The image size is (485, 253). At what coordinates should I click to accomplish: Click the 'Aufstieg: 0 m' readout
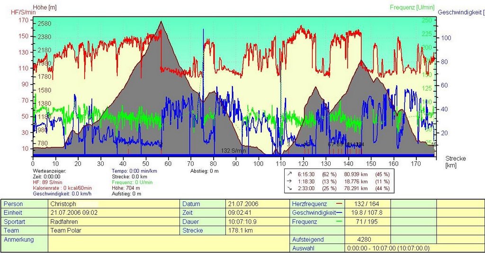pyautogui.click(x=126, y=194)
